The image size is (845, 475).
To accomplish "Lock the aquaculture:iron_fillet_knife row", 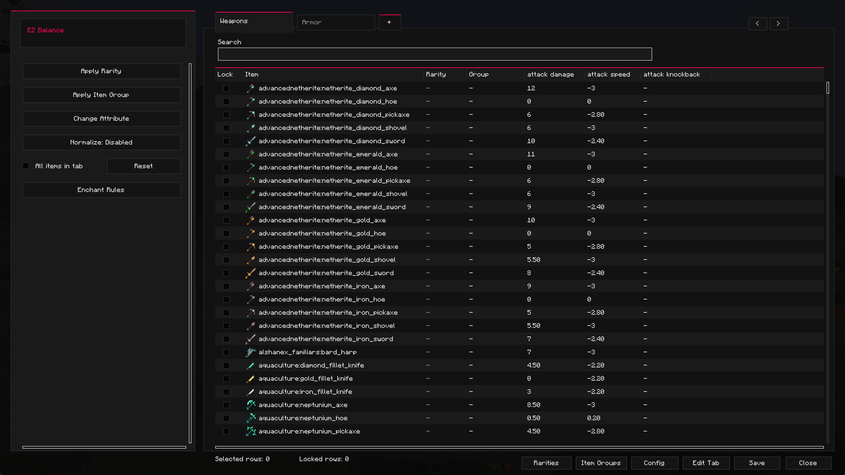I will coord(226,392).
